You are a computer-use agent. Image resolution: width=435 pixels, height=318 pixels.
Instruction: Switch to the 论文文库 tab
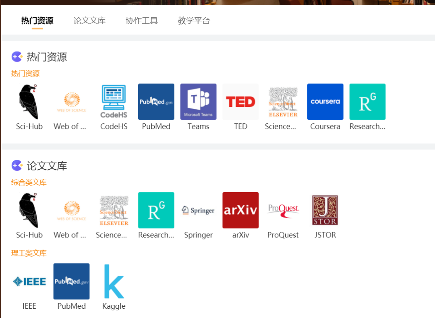coord(89,21)
